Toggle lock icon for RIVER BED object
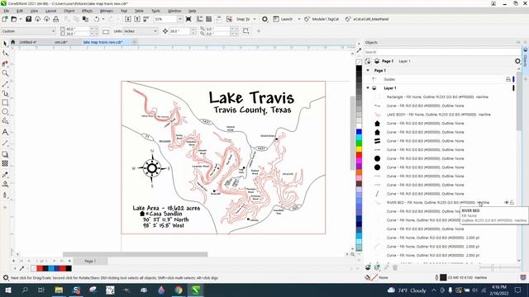This screenshot has height=297, width=529. coord(512,202)
